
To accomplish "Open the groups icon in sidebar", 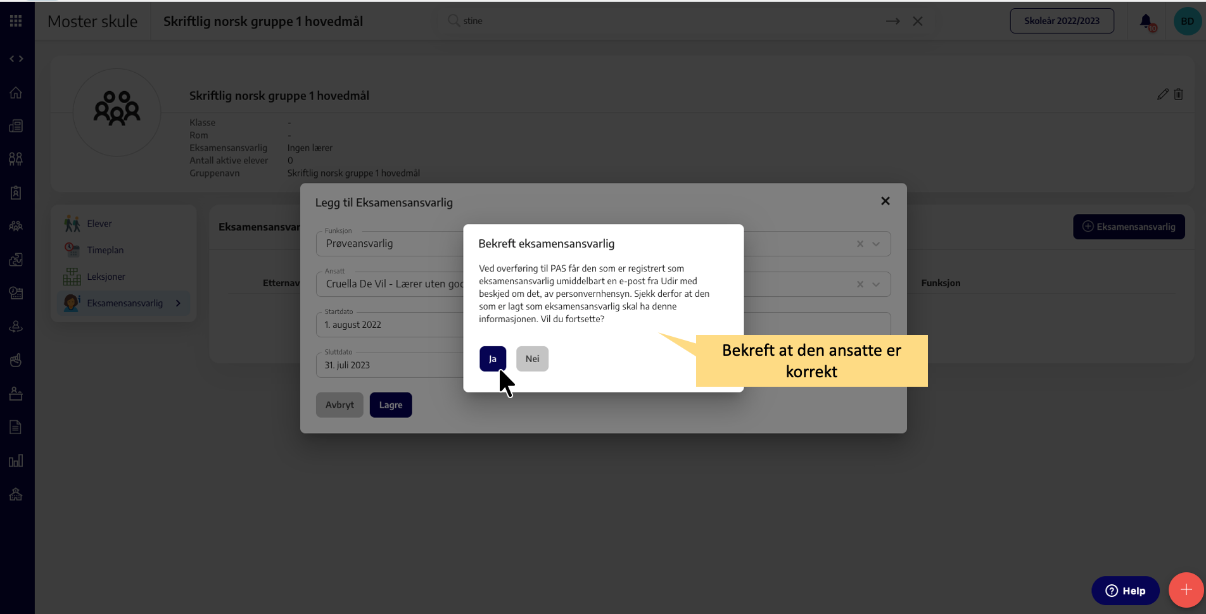I will point(16,226).
